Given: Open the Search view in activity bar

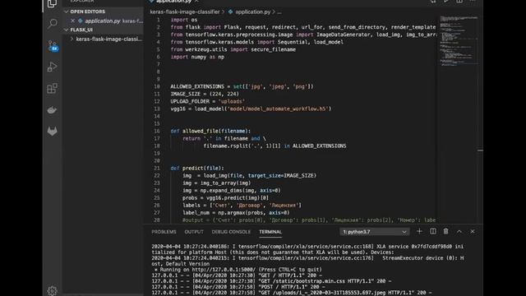Looking at the screenshot, I should click(53, 24).
